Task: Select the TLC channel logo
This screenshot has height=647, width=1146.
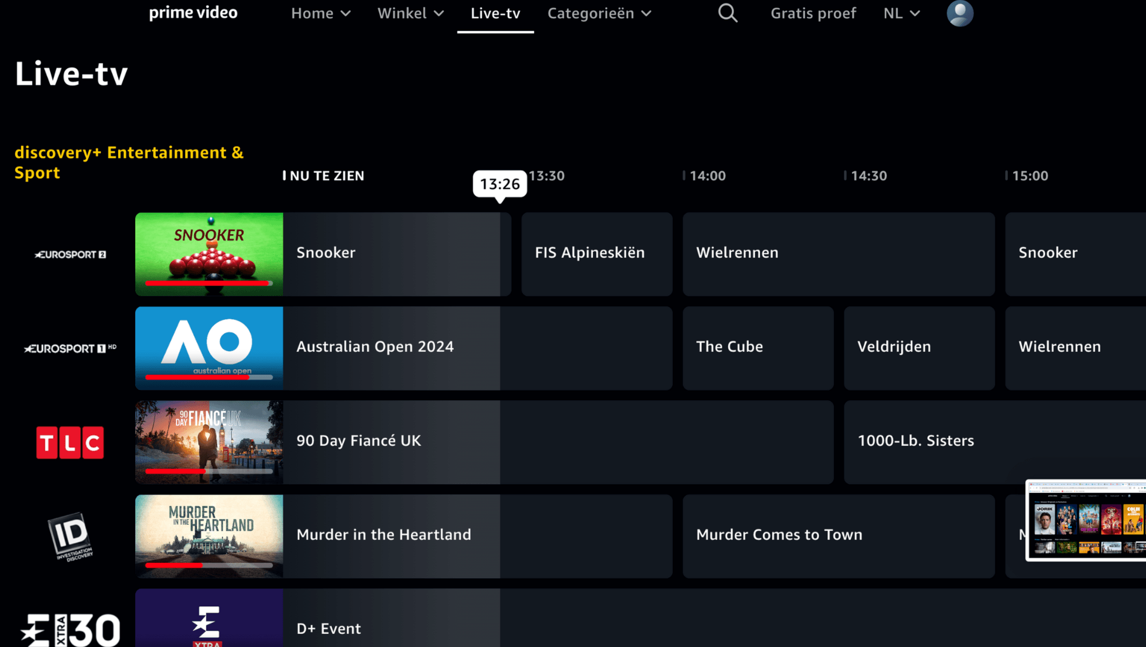Action: point(70,442)
